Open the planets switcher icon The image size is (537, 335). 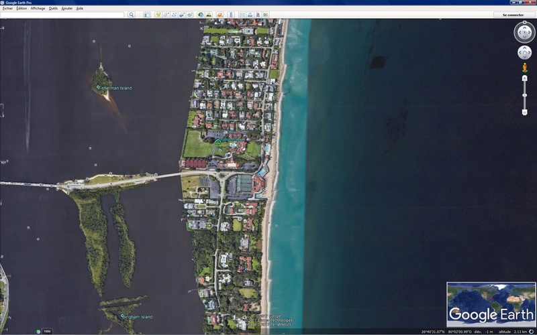[219, 15]
